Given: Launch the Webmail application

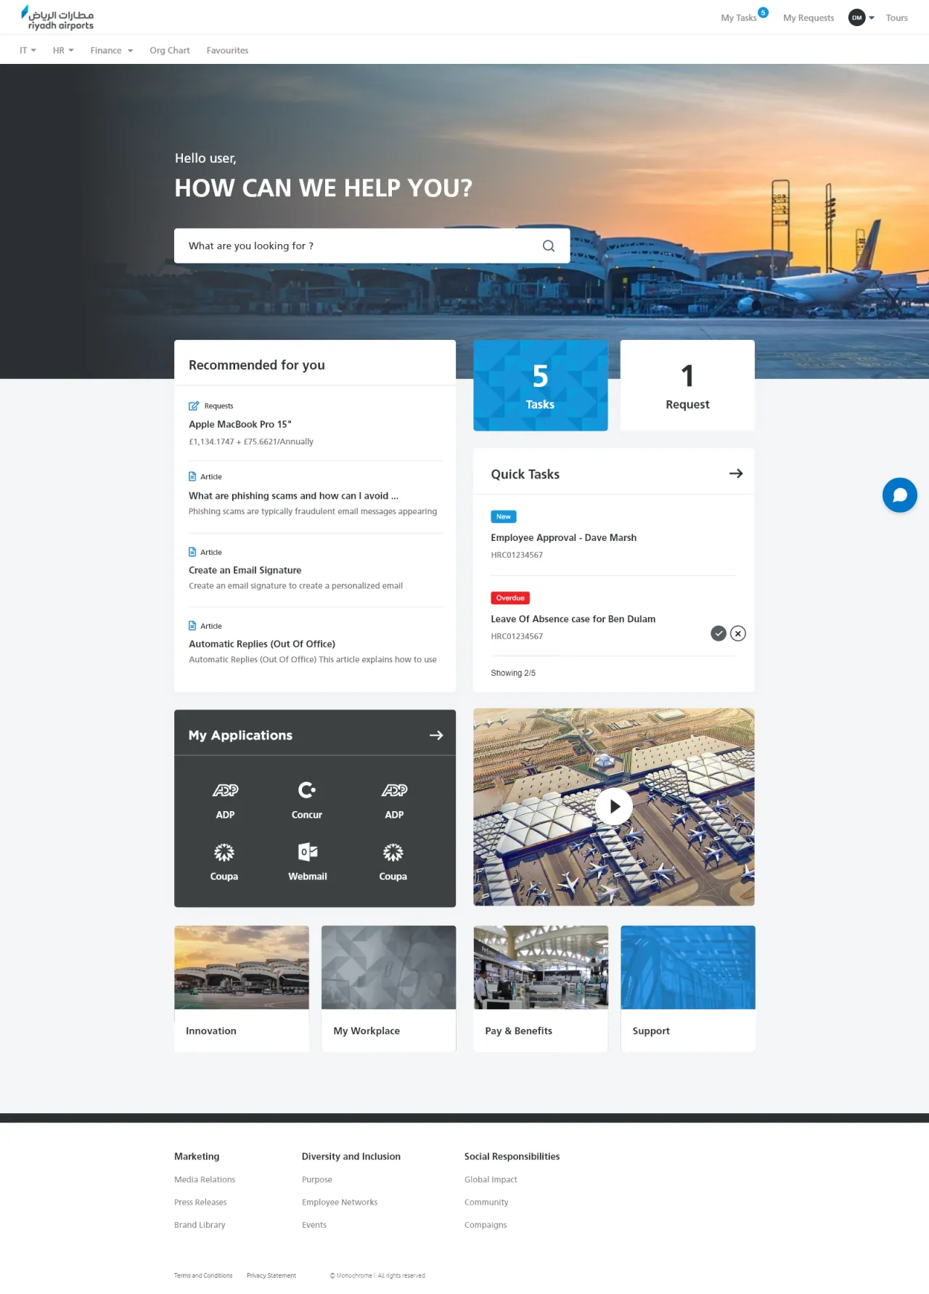Looking at the screenshot, I should pyautogui.click(x=308, y=862).
